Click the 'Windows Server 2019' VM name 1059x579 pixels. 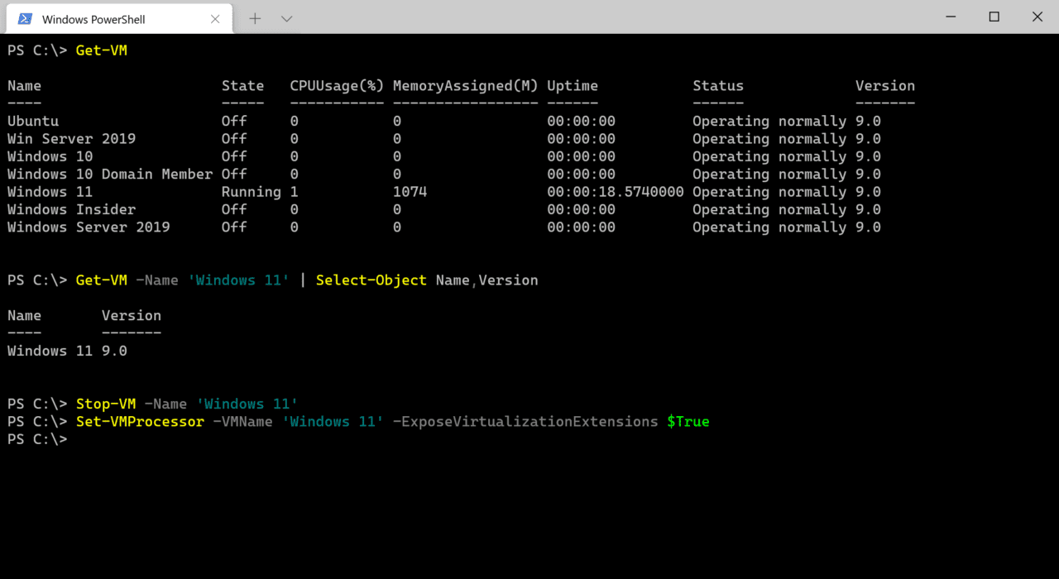point(89,227)
